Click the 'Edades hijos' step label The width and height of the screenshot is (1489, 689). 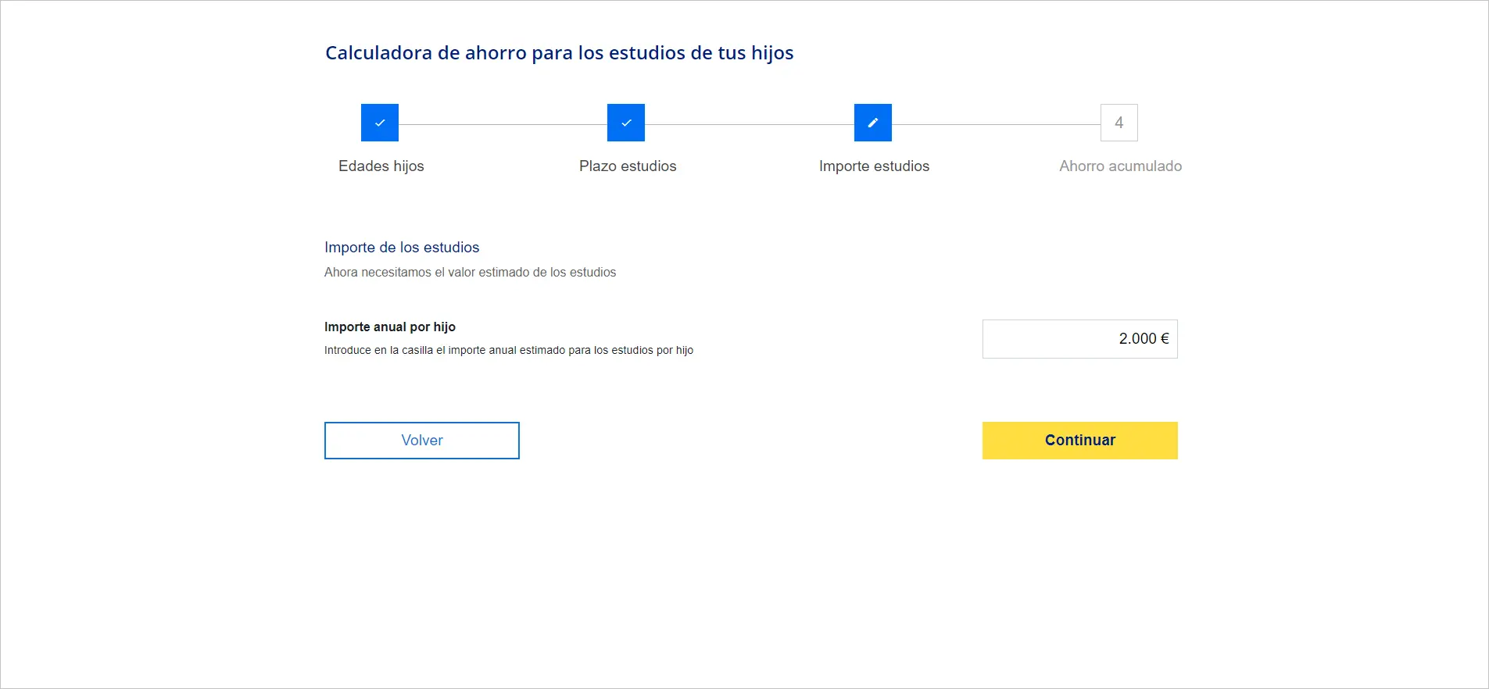tap(381, 166)
